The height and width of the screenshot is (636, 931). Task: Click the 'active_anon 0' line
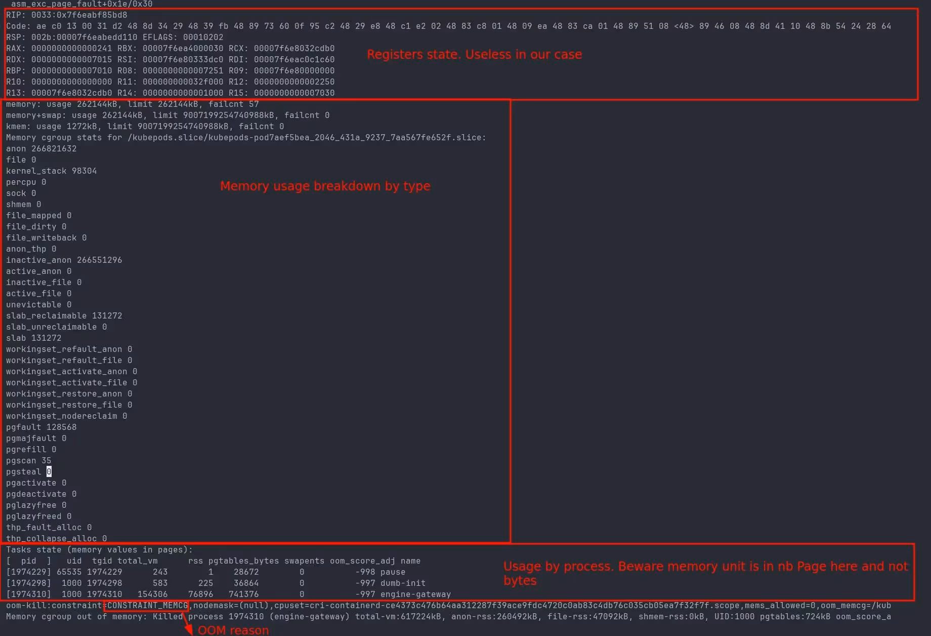39,271
